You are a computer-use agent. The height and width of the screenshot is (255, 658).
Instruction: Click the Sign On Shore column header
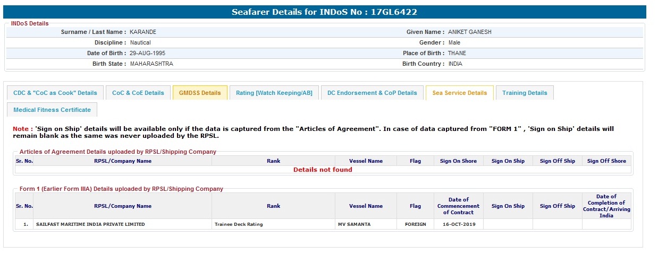(458, 161)
